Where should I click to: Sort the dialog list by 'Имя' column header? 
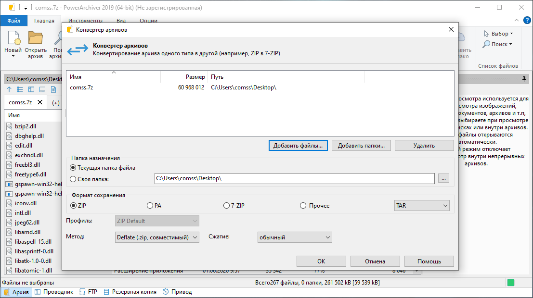(114, 77)
